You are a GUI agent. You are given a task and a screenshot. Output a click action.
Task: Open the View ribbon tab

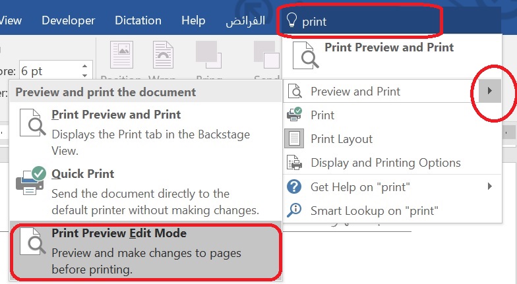[x=11, y=20]
